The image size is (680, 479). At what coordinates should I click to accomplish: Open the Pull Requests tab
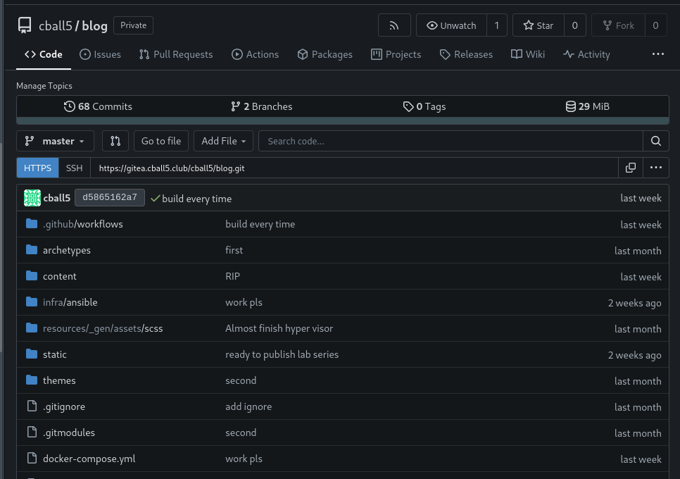pos(176,54)
